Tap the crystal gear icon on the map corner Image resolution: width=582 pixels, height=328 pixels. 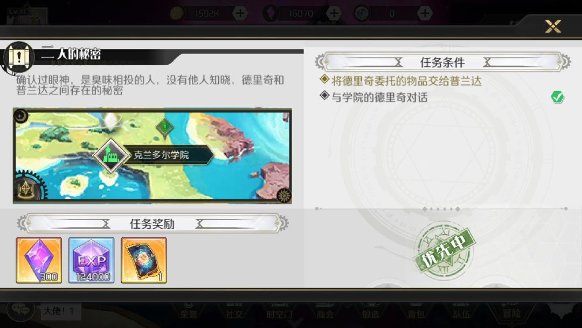coord(27,189)
